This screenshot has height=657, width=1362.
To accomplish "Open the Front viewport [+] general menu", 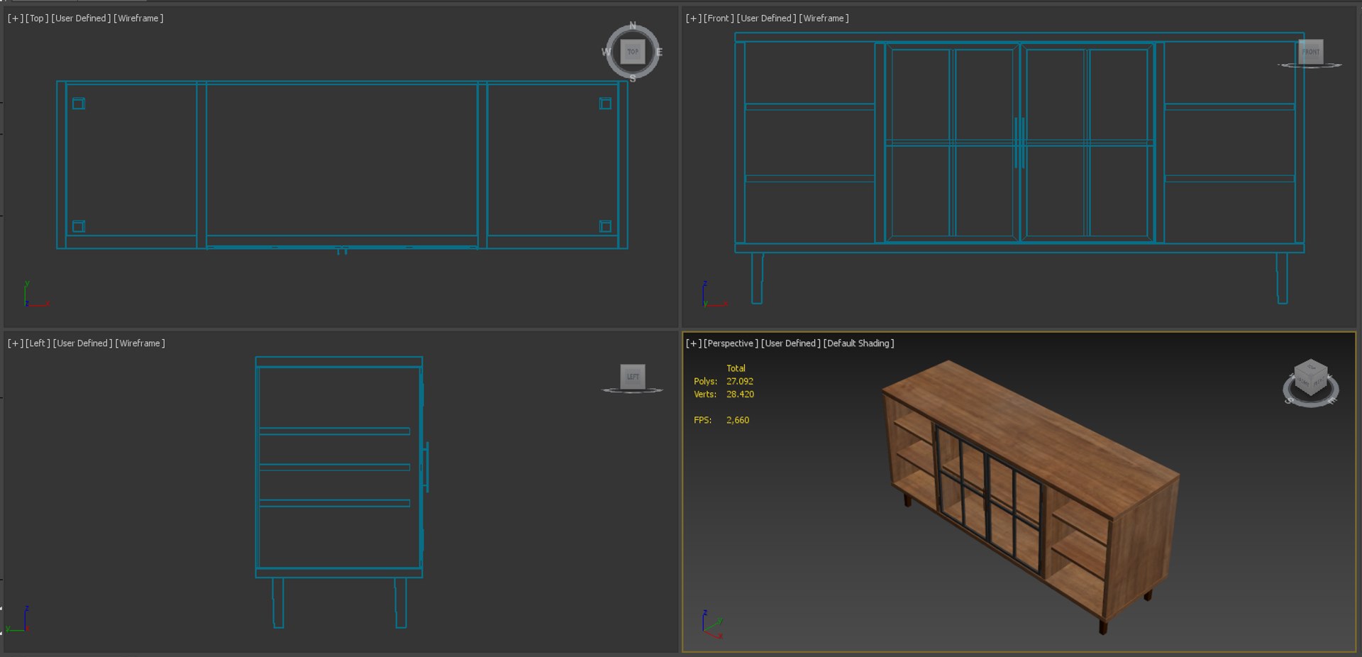I will click(x=694, y=18).
